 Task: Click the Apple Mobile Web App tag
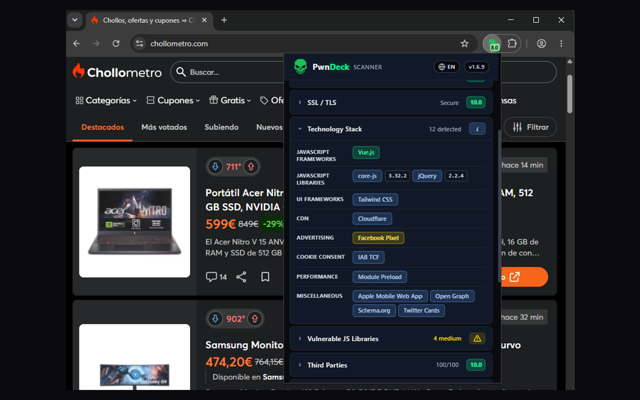390,296
